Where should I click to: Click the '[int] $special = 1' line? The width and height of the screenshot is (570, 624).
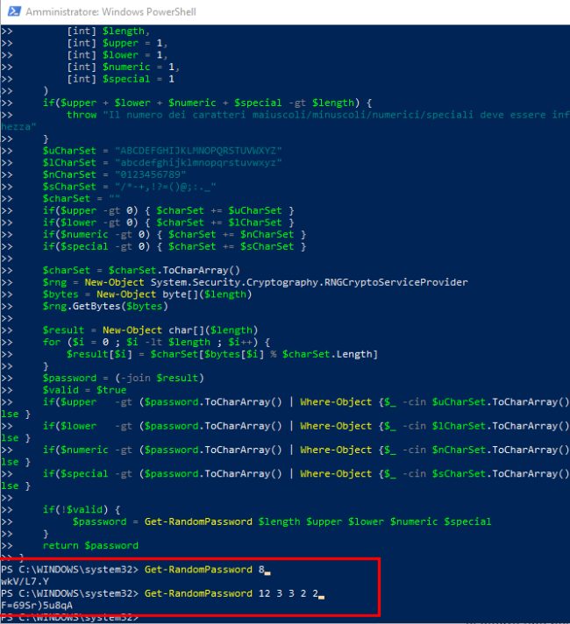[x=121, y=79]
